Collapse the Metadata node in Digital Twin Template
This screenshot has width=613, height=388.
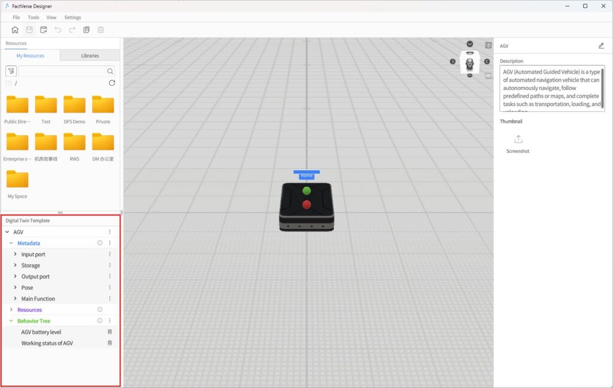(10, 243)
